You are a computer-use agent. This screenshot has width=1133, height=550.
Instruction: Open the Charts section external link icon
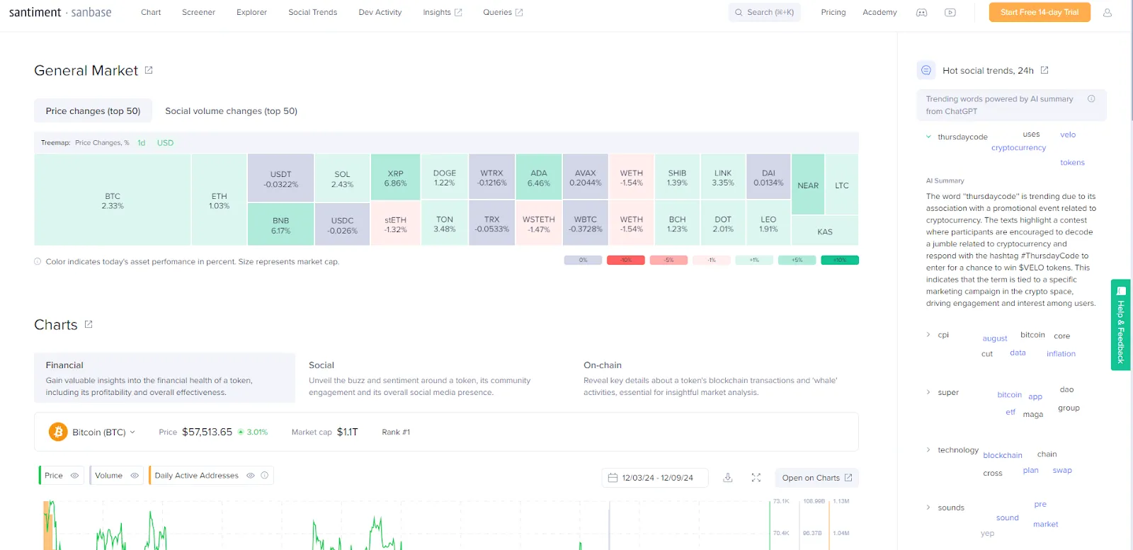point(89,324)
